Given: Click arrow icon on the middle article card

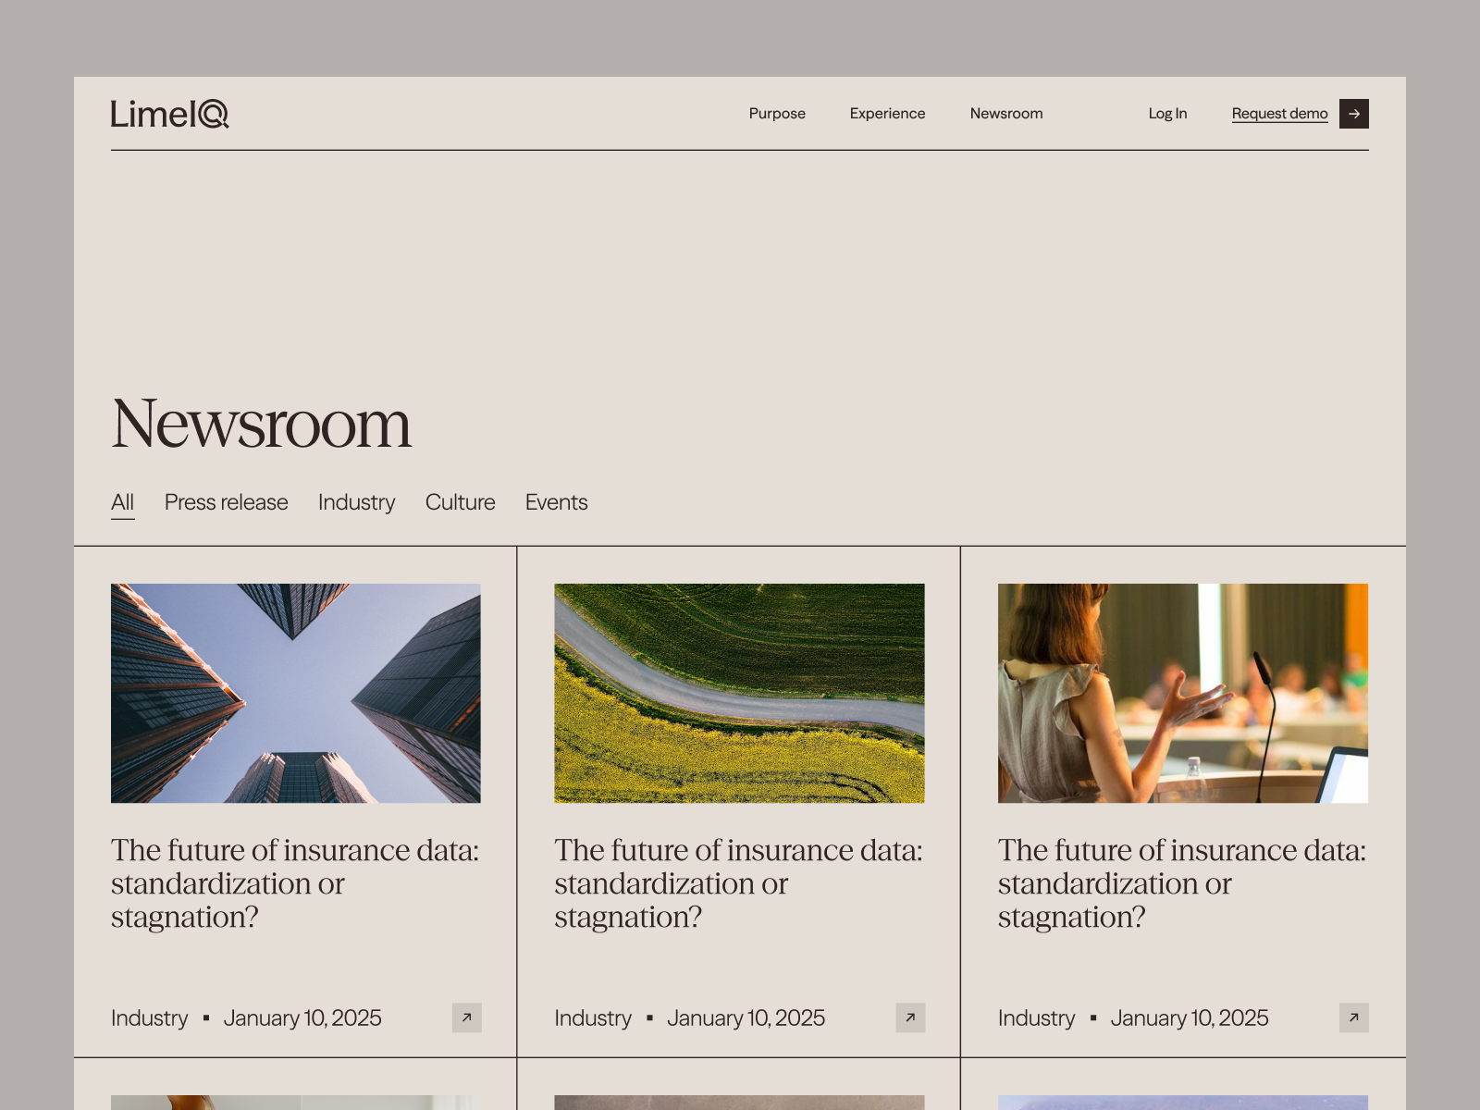Looking at the screenshot, I should click(x=910, y=1017).
